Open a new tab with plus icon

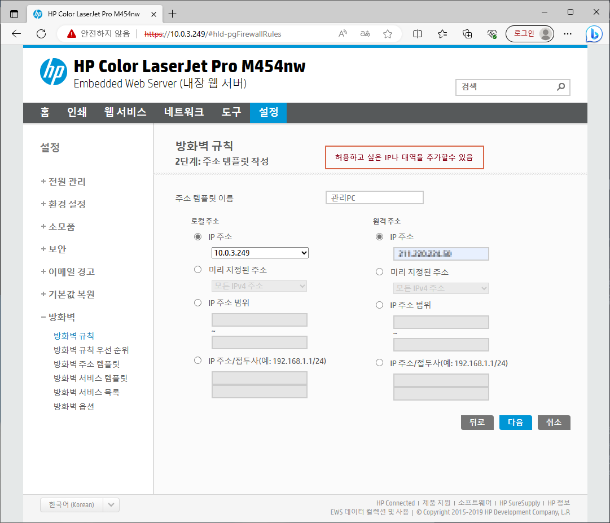(x=172, y=14)
